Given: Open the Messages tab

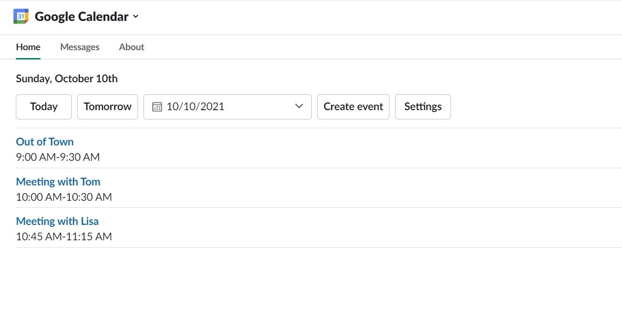Looking at the screenshot, I should tap(80, 47).
